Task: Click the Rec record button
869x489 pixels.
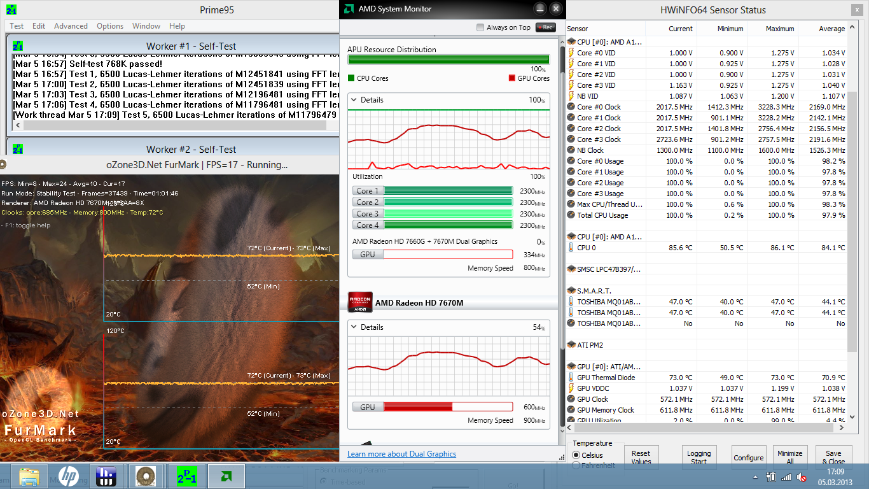Action: [x=545, y=27]
